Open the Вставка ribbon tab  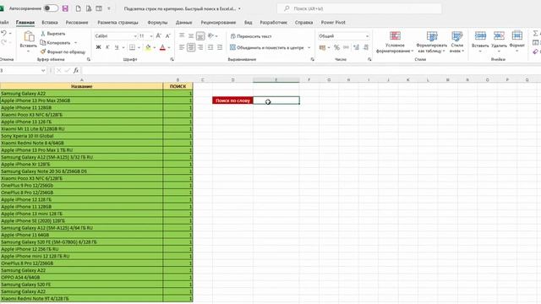tap(50, 23)
